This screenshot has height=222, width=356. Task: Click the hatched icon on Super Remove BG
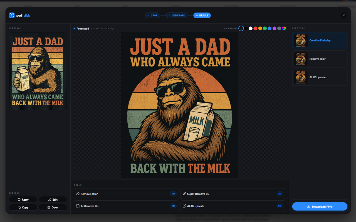click(184, 194)
